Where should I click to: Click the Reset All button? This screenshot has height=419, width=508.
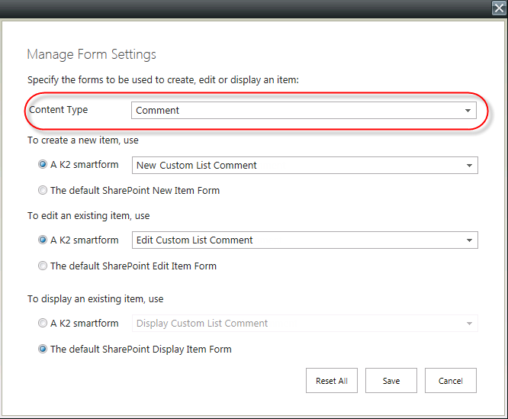pos(332,380)
